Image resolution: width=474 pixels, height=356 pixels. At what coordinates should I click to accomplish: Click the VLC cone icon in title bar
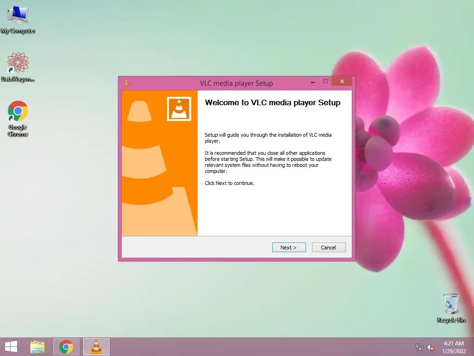[127, 83]
